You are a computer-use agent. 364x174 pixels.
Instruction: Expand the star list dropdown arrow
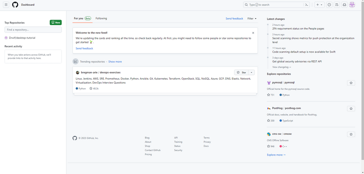(x=251, y=72)
